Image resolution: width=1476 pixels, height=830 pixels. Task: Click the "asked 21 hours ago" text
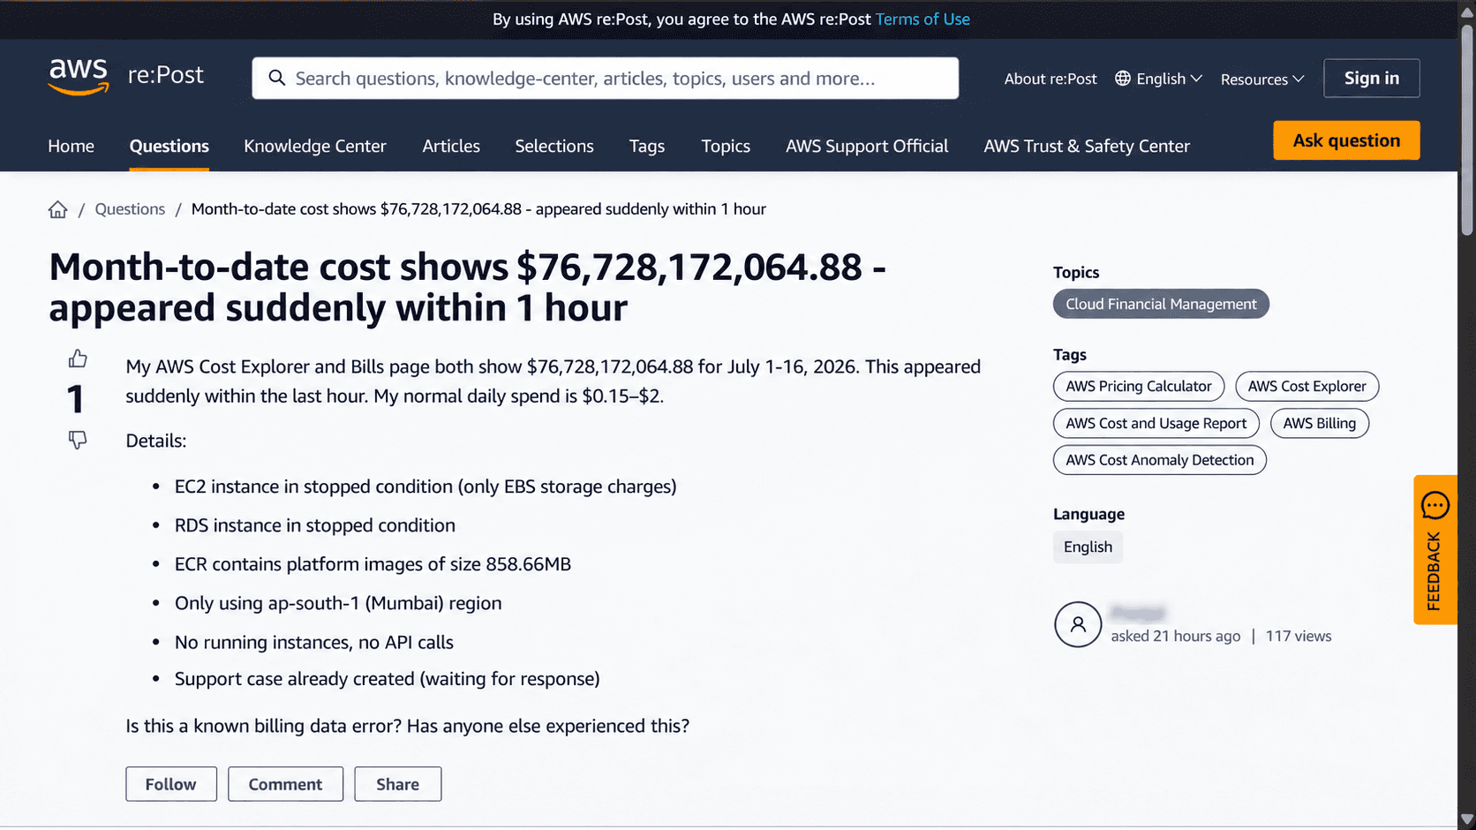click(x=1175, y=636)
